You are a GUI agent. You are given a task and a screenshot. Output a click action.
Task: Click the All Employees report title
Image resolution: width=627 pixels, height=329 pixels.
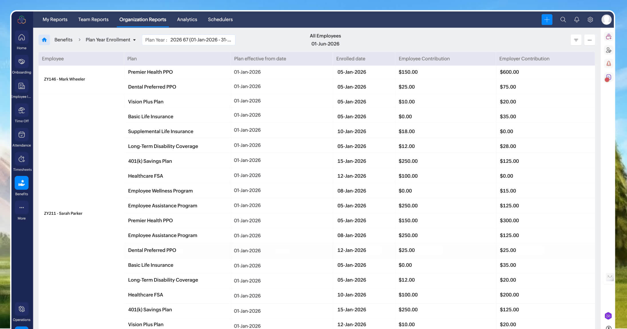325,36
